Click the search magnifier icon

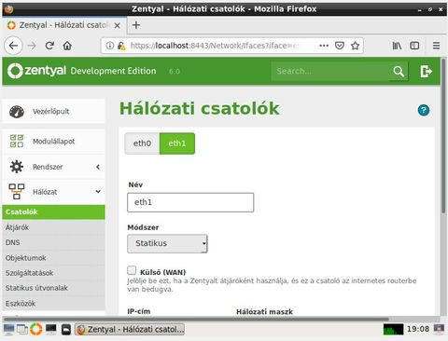pos(399,72)
